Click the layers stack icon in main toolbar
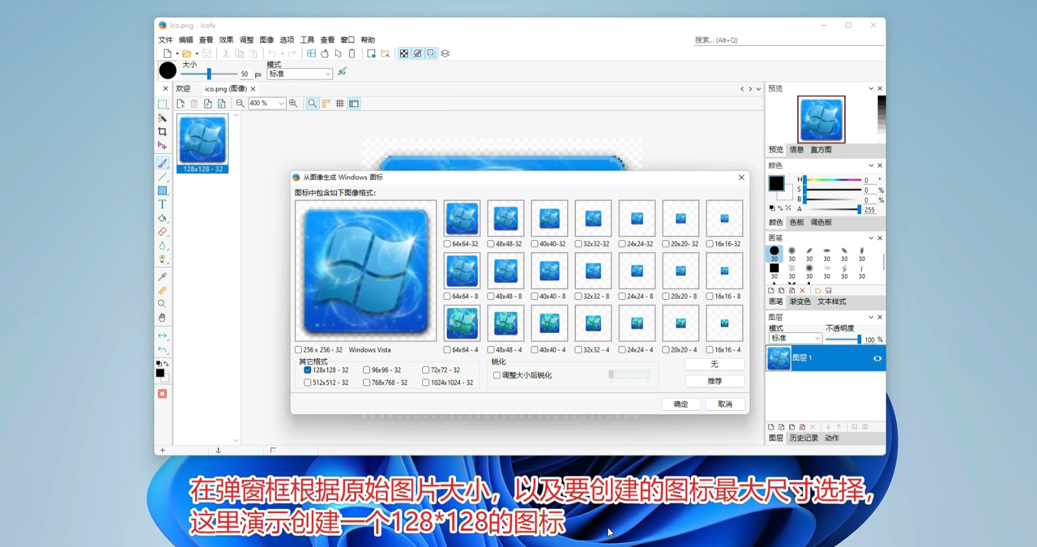Screen dimensions: 1037x547 [x=445, y=54]
